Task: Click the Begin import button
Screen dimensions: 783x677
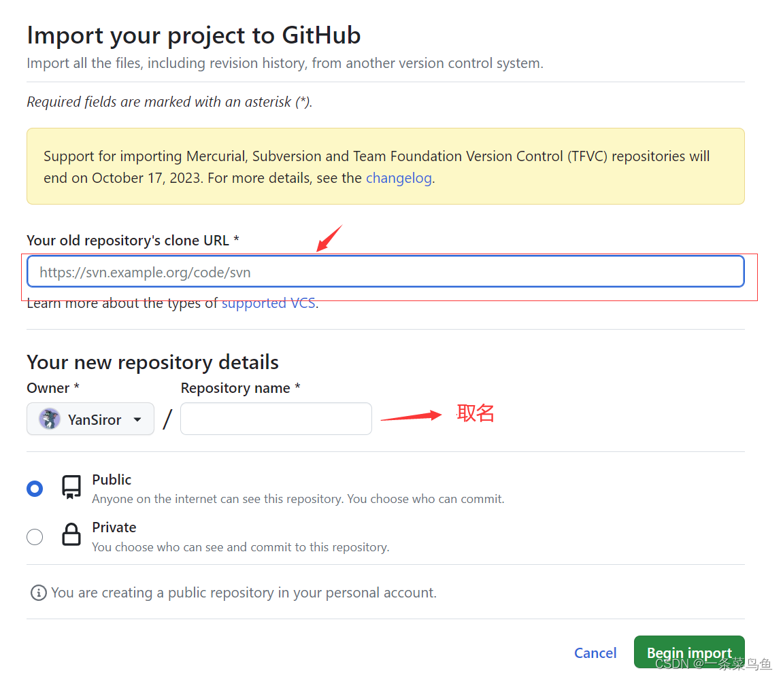Action: [x=688, y=652]
